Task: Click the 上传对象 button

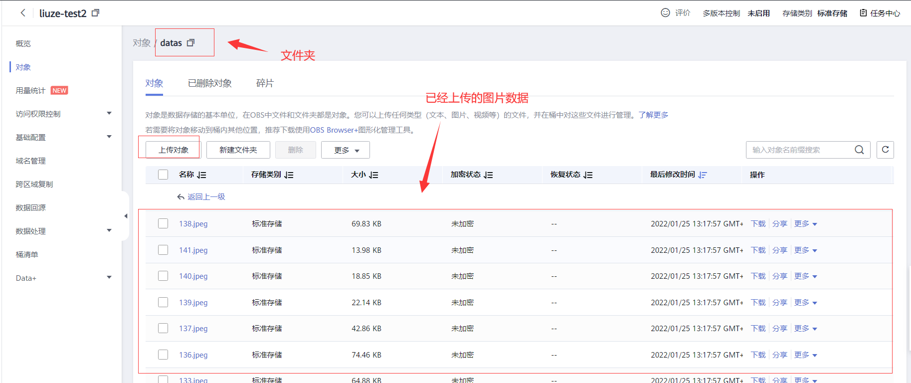Action: pos(174,150)
